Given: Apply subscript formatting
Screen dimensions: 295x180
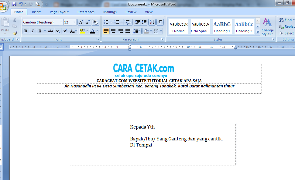Looking at the screenshot, I should [58, 31].
